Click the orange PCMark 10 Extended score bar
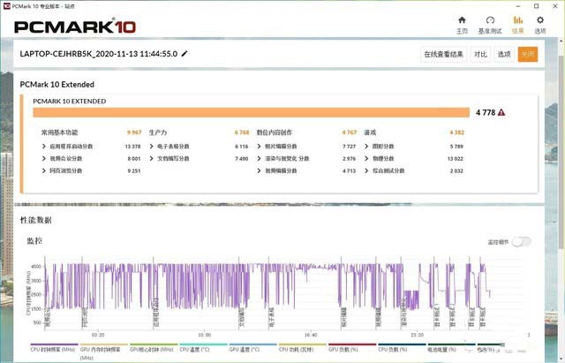 click(251, 112)
